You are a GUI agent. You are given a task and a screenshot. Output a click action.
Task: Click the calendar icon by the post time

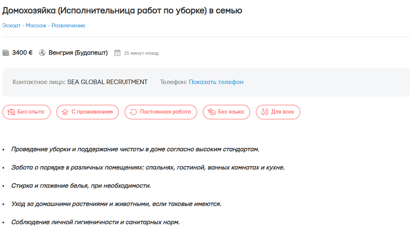click(117, 53)
